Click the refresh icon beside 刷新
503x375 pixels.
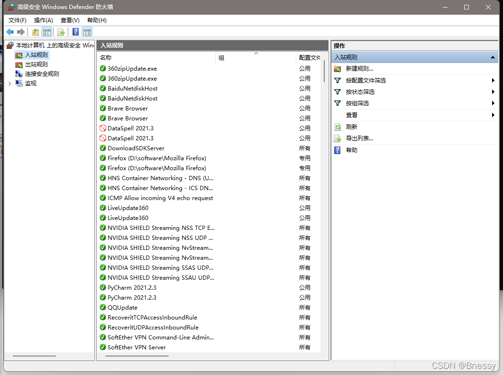(x=338, y=127)
